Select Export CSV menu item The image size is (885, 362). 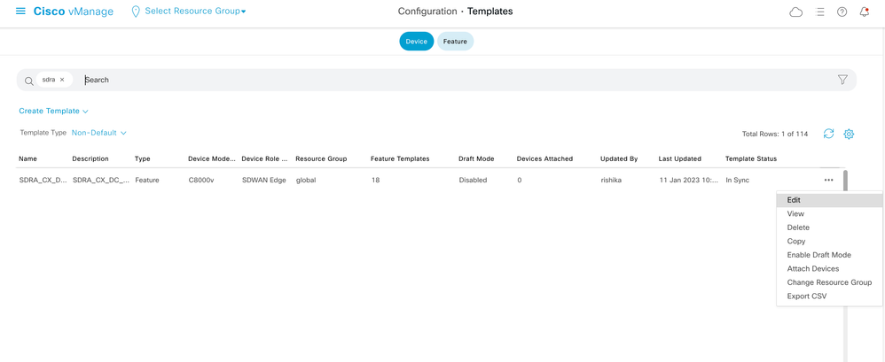click(x=829, y=297)
